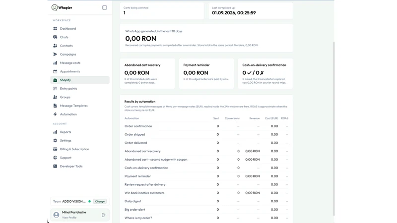Click the Change team button

coord(100,202)
